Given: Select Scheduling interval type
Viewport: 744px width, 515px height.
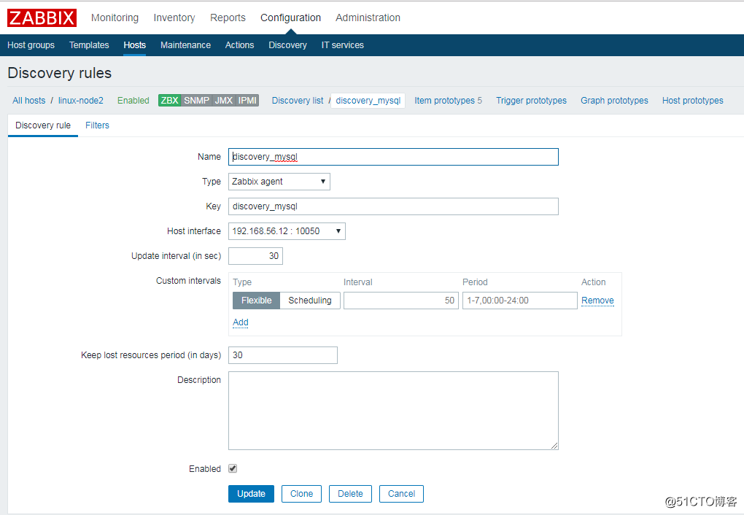Looking at the screenshot, I should click(x=310, y=301).
